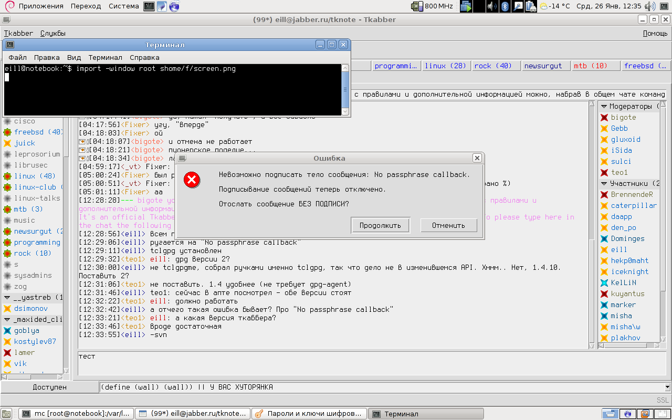This screenshot has height=420, width=672.
Task: Collapse the _maxided_cli roster group
Action: pos(7,320)
